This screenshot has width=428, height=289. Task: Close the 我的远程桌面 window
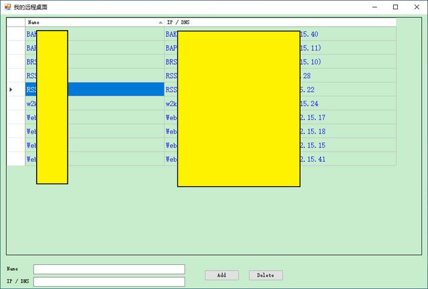(x=417, y=7)
